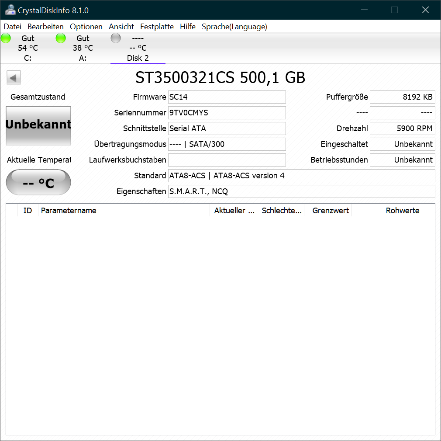
Task: Close the CrystalDiskInfo window
Action: tap(425, 10)
